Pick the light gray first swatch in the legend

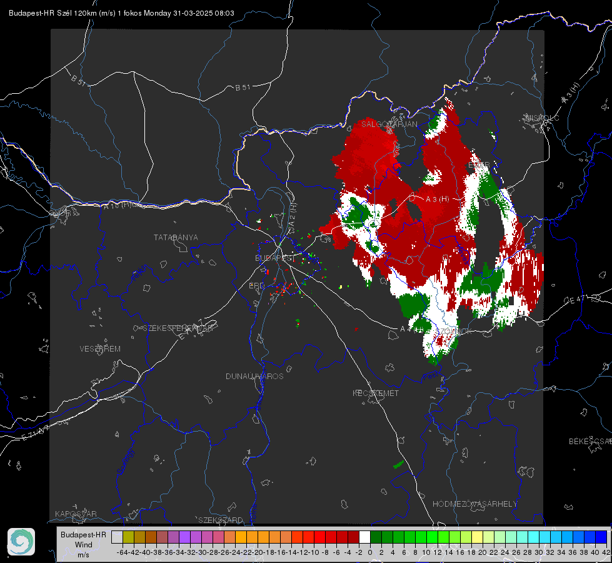pyautogui.click(x=117, y=537)
